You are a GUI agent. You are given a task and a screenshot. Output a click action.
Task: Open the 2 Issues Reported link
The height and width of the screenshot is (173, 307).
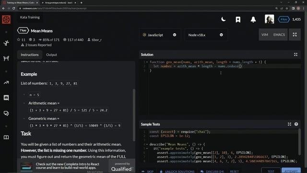click(x=38, y=45)
